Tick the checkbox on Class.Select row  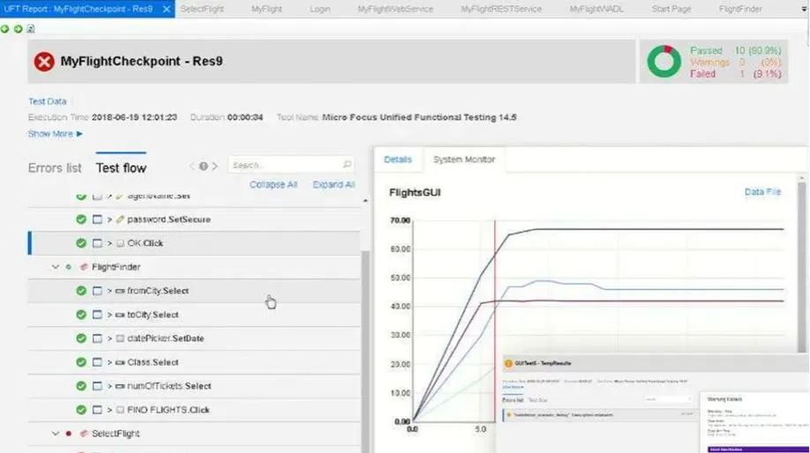[97, 362]
